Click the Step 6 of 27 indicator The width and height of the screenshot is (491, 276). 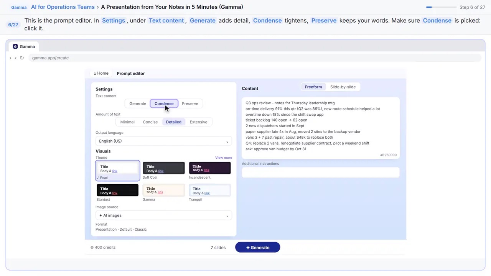pyautogui.click(x=472, y=7)
